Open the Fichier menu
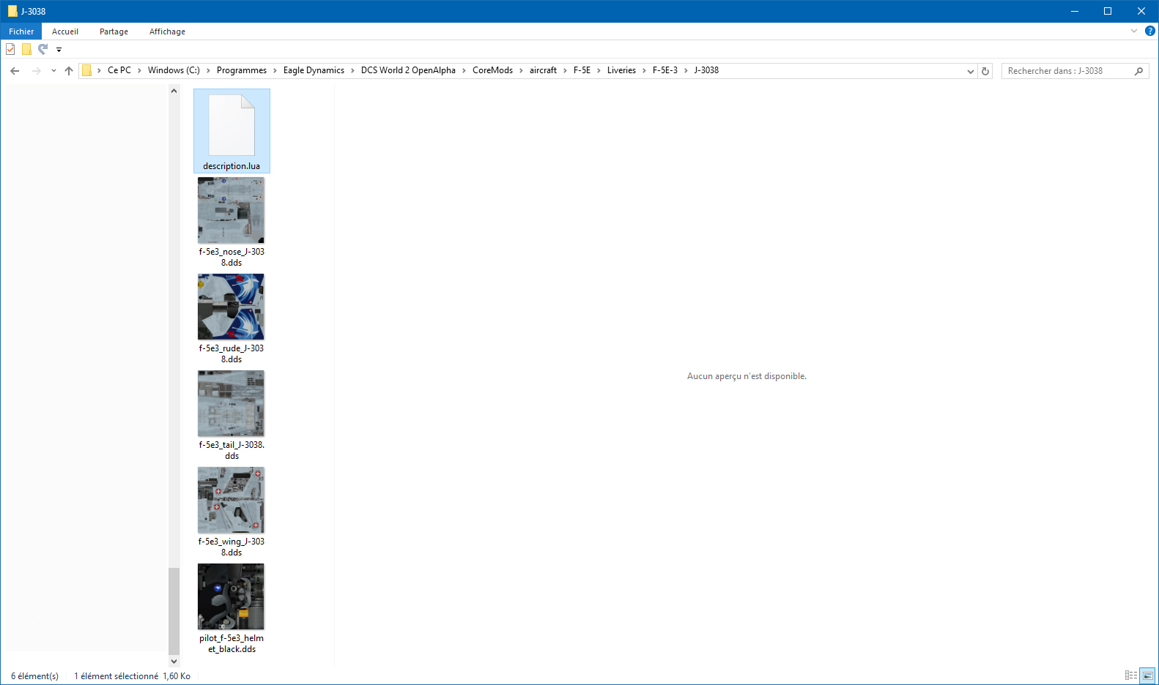 (21, 31)
